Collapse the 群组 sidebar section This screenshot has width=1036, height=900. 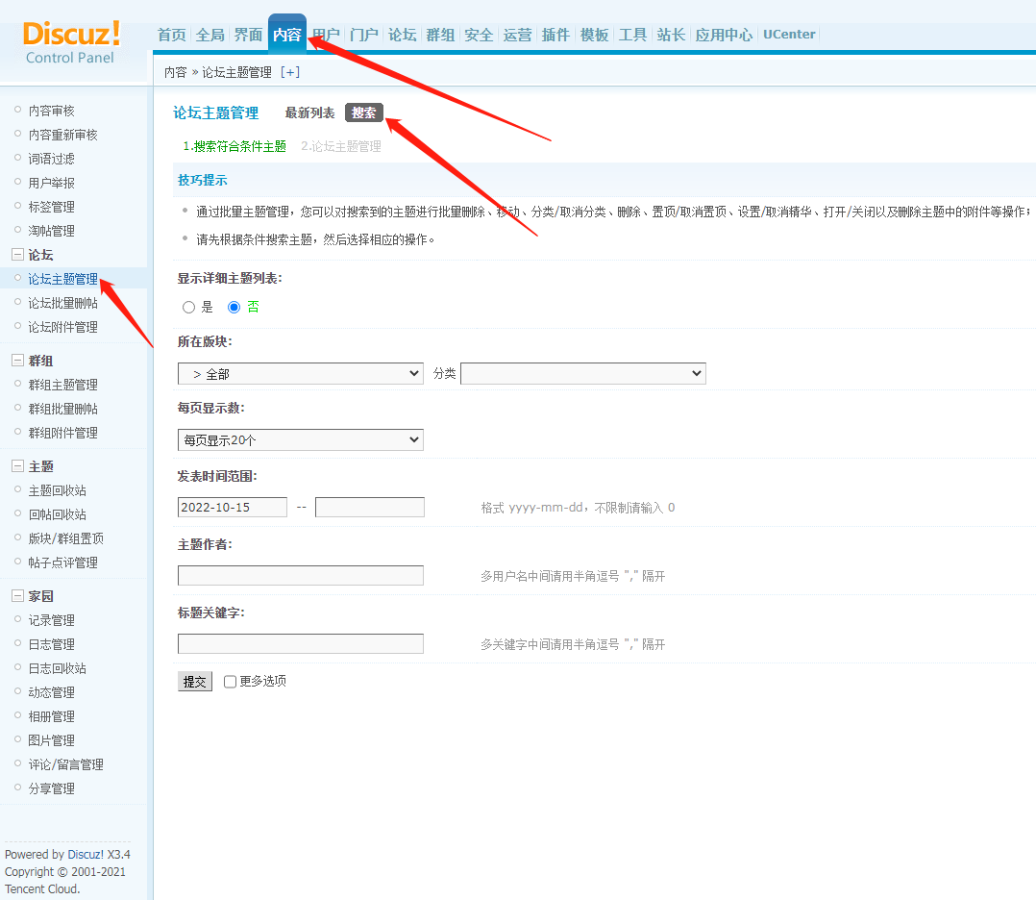(x=17, y=361)
